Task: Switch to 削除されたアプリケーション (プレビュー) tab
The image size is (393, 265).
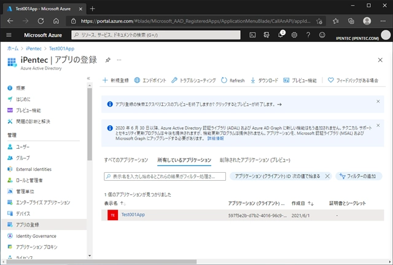Action: click(x=255, y=160)
